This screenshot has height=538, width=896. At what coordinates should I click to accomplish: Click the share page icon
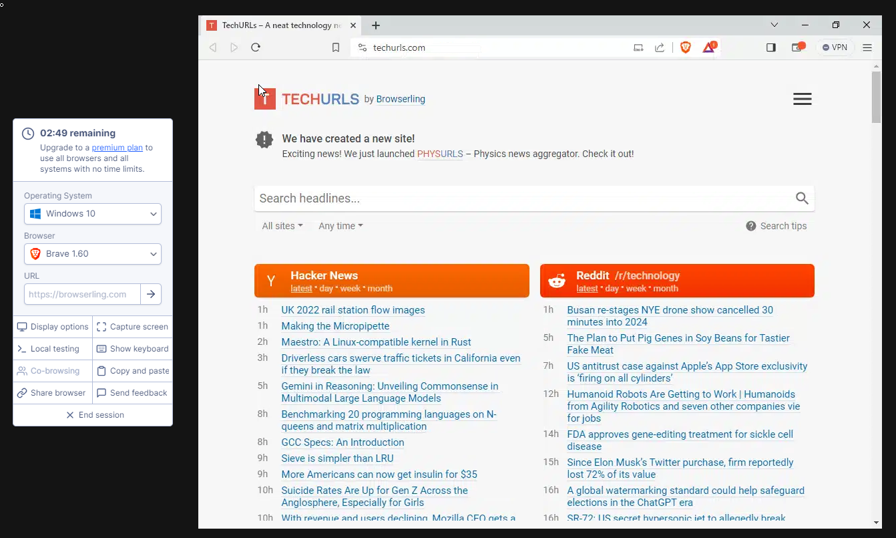click(660, 47)
